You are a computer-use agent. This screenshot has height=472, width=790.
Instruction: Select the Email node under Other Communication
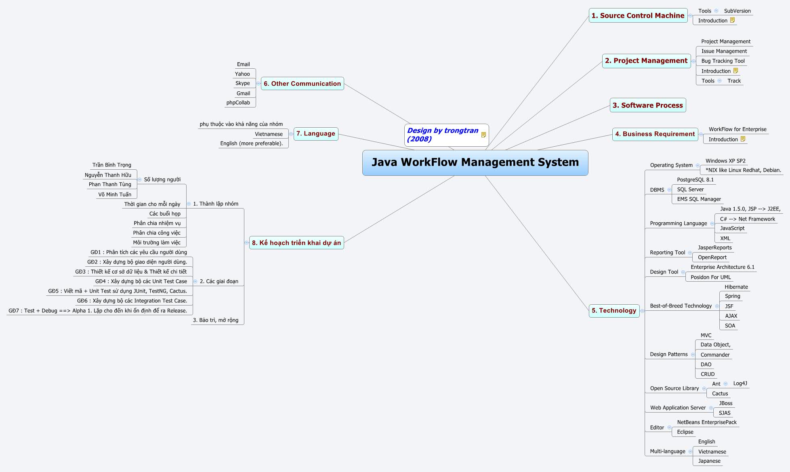click(x=243, y=64)
